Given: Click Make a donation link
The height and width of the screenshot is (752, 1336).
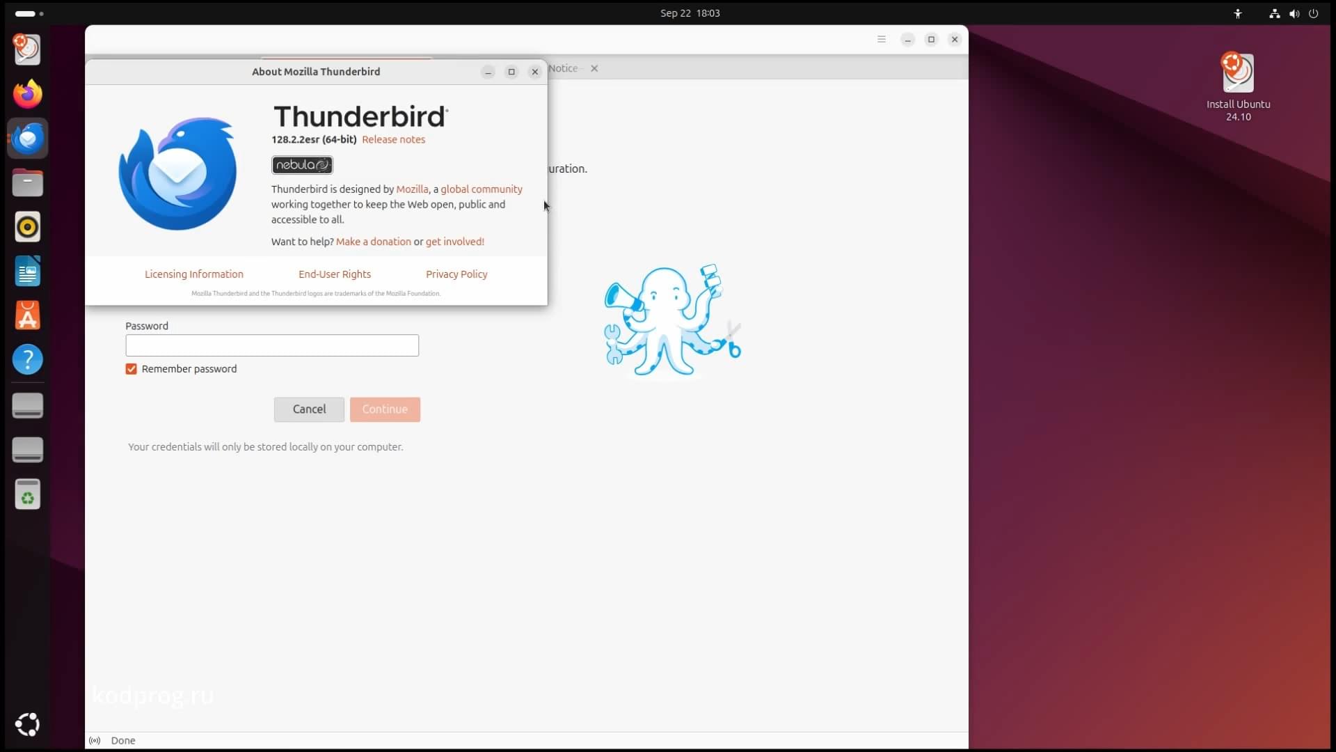Looking at the screenshot, I should (373, 242).
